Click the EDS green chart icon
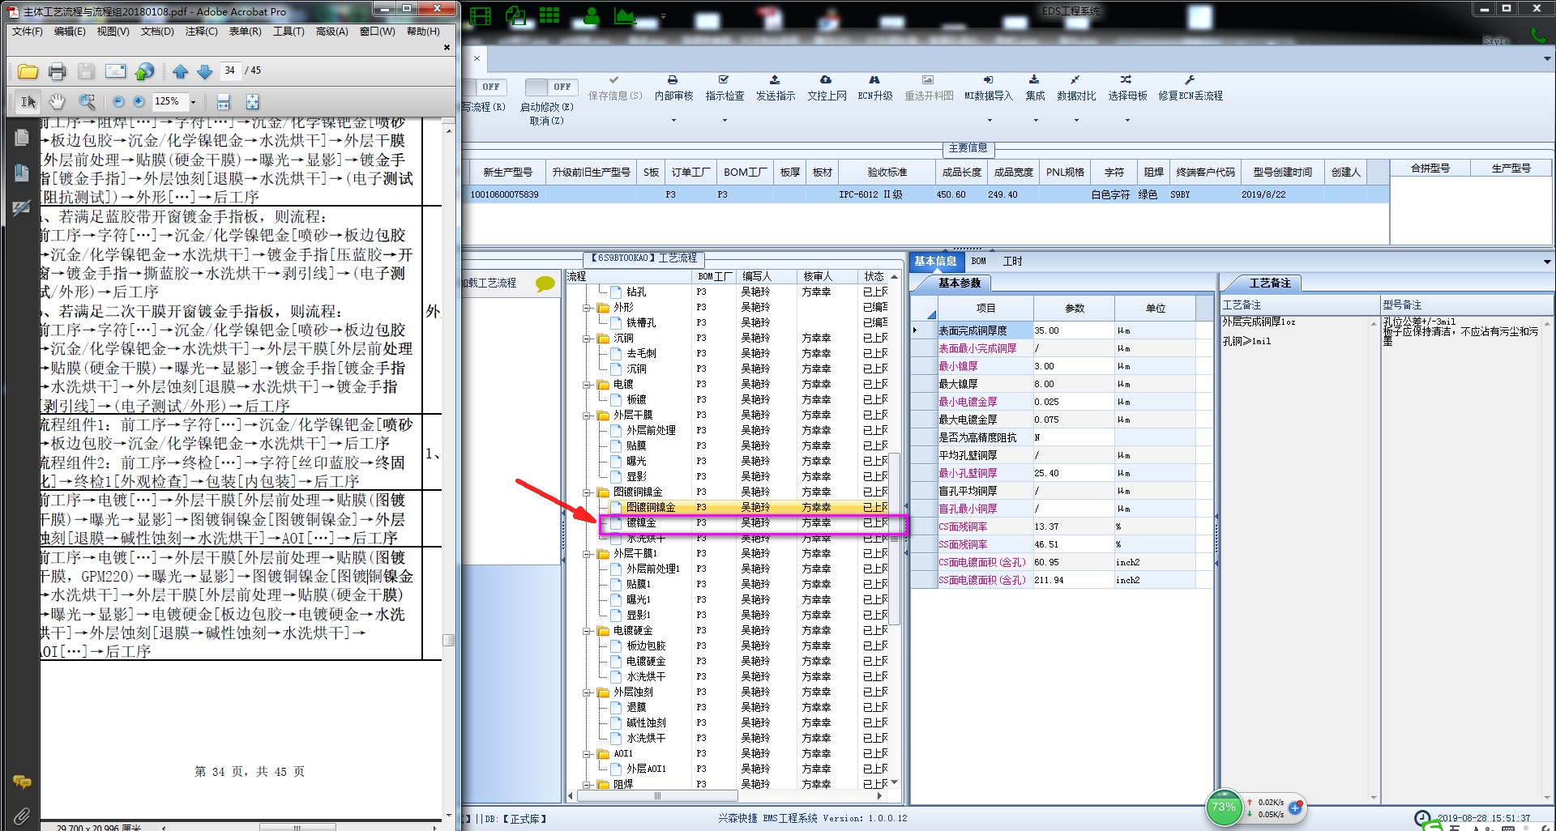 click(624, 15)
